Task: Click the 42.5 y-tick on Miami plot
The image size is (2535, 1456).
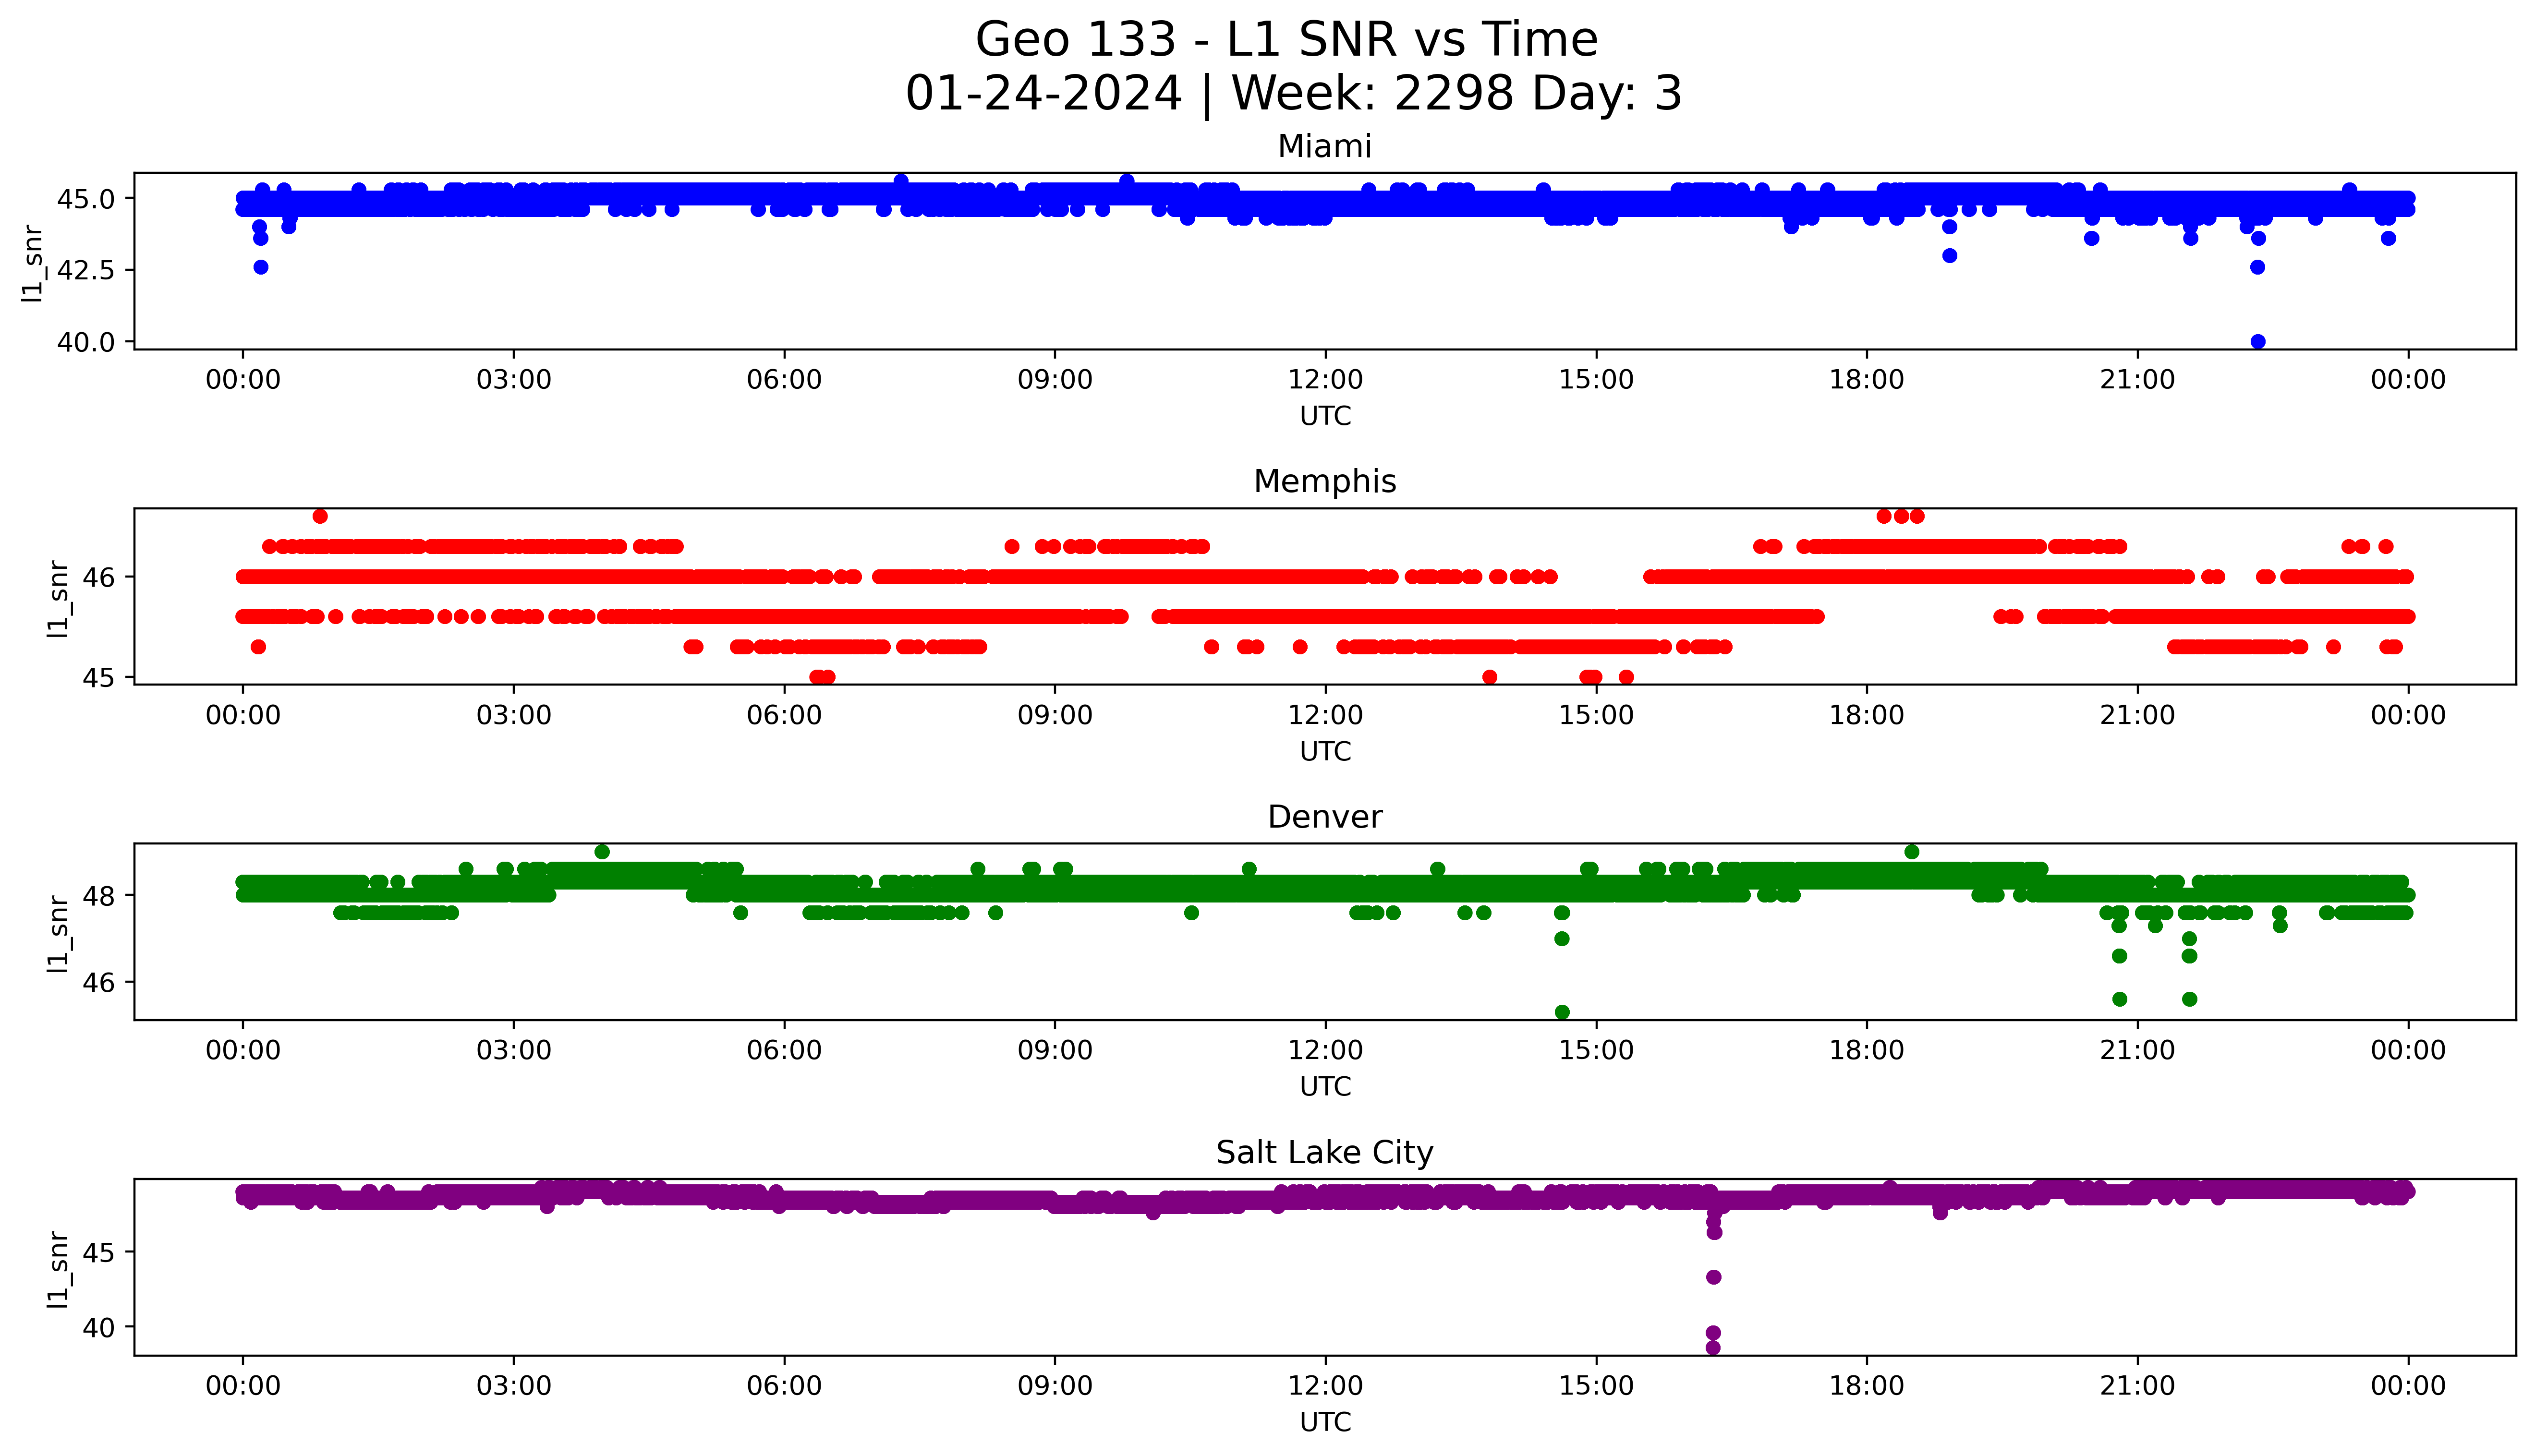Action: 86,270
